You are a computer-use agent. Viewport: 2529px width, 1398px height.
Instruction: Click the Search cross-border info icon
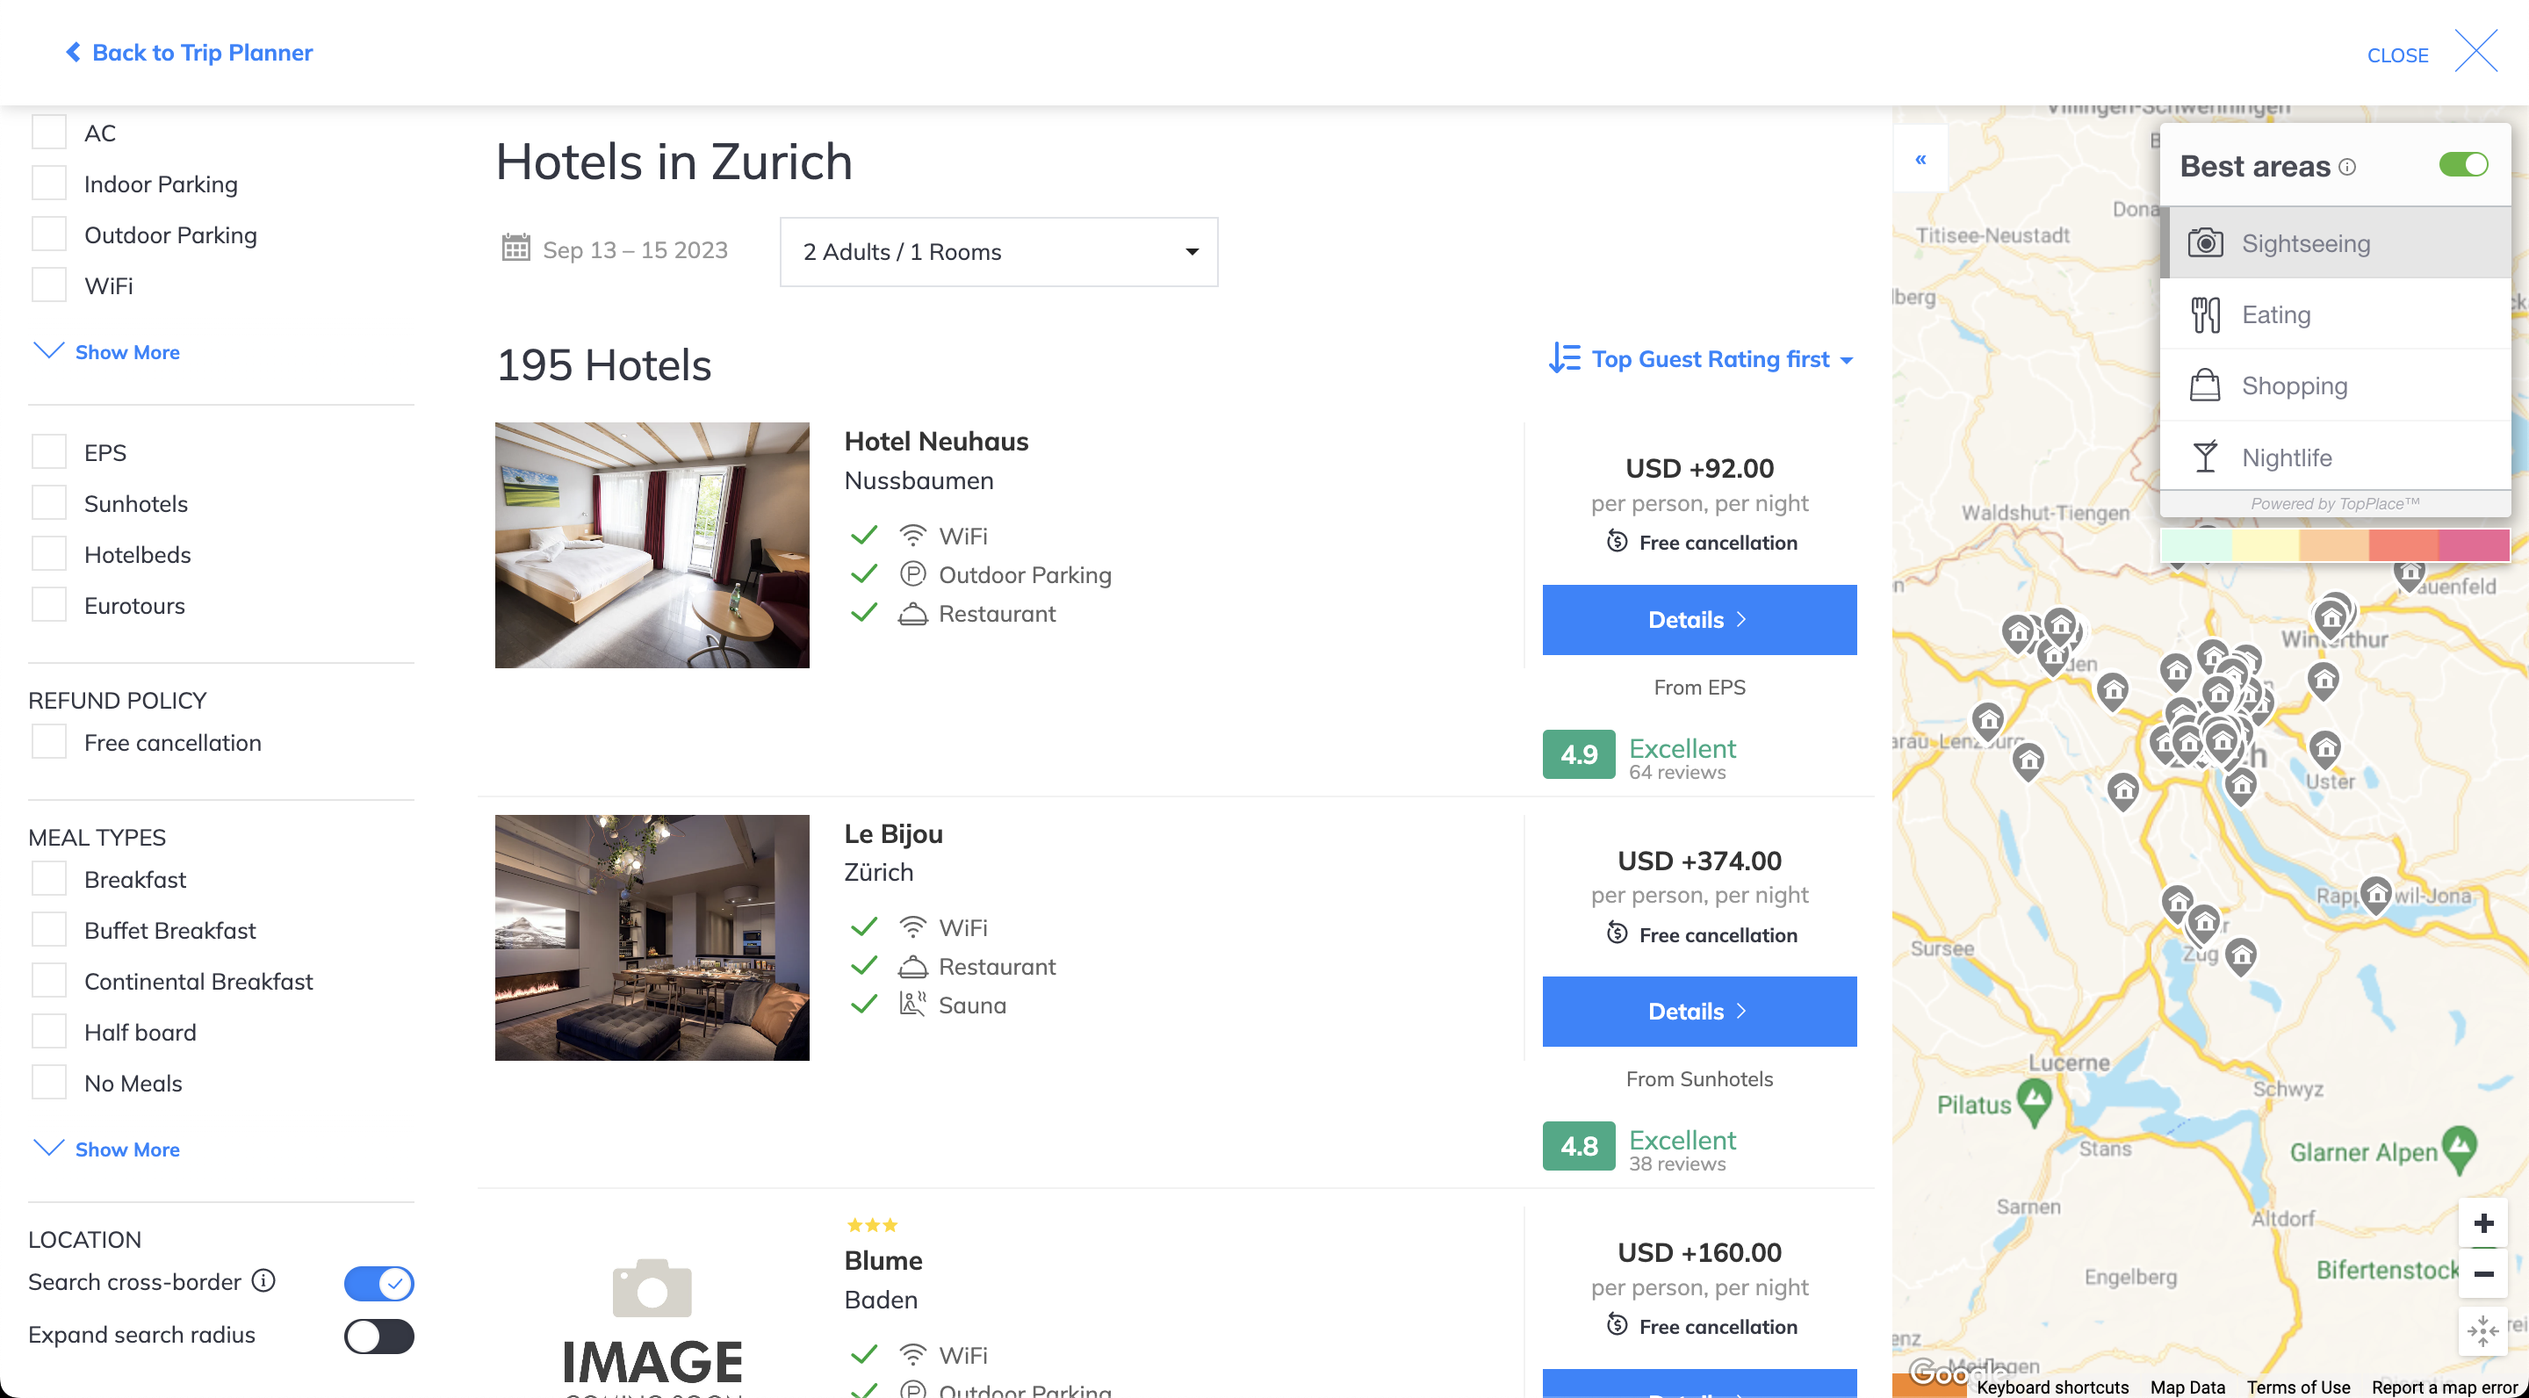(x=263, y=1280)
